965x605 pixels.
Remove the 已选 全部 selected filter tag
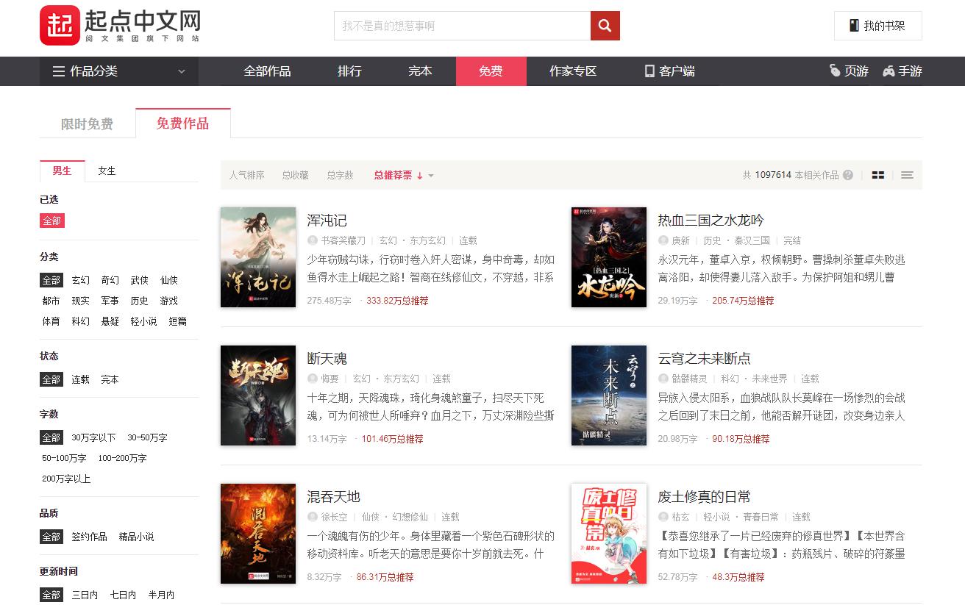click(x=52, y=221)
